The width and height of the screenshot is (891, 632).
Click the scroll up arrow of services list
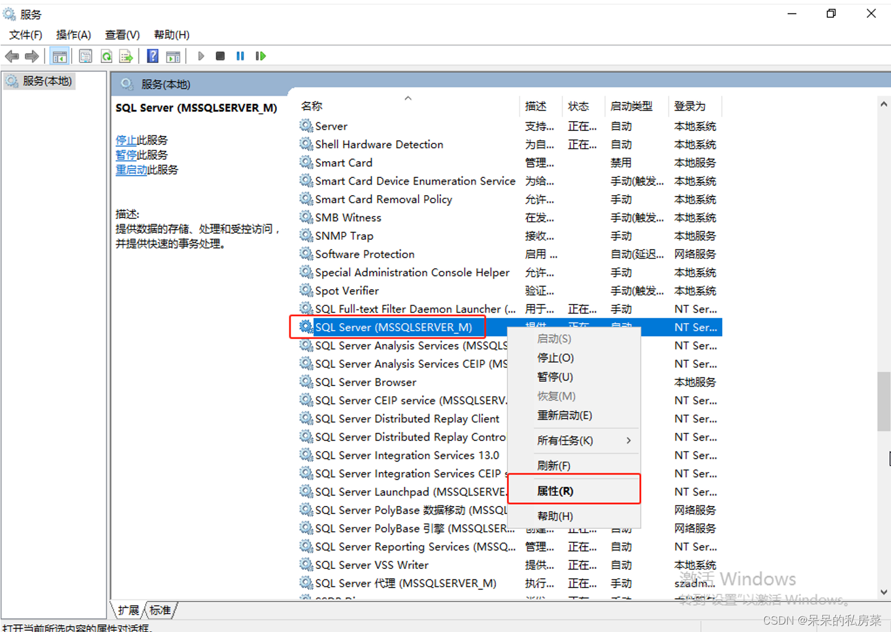pos(884,104)
